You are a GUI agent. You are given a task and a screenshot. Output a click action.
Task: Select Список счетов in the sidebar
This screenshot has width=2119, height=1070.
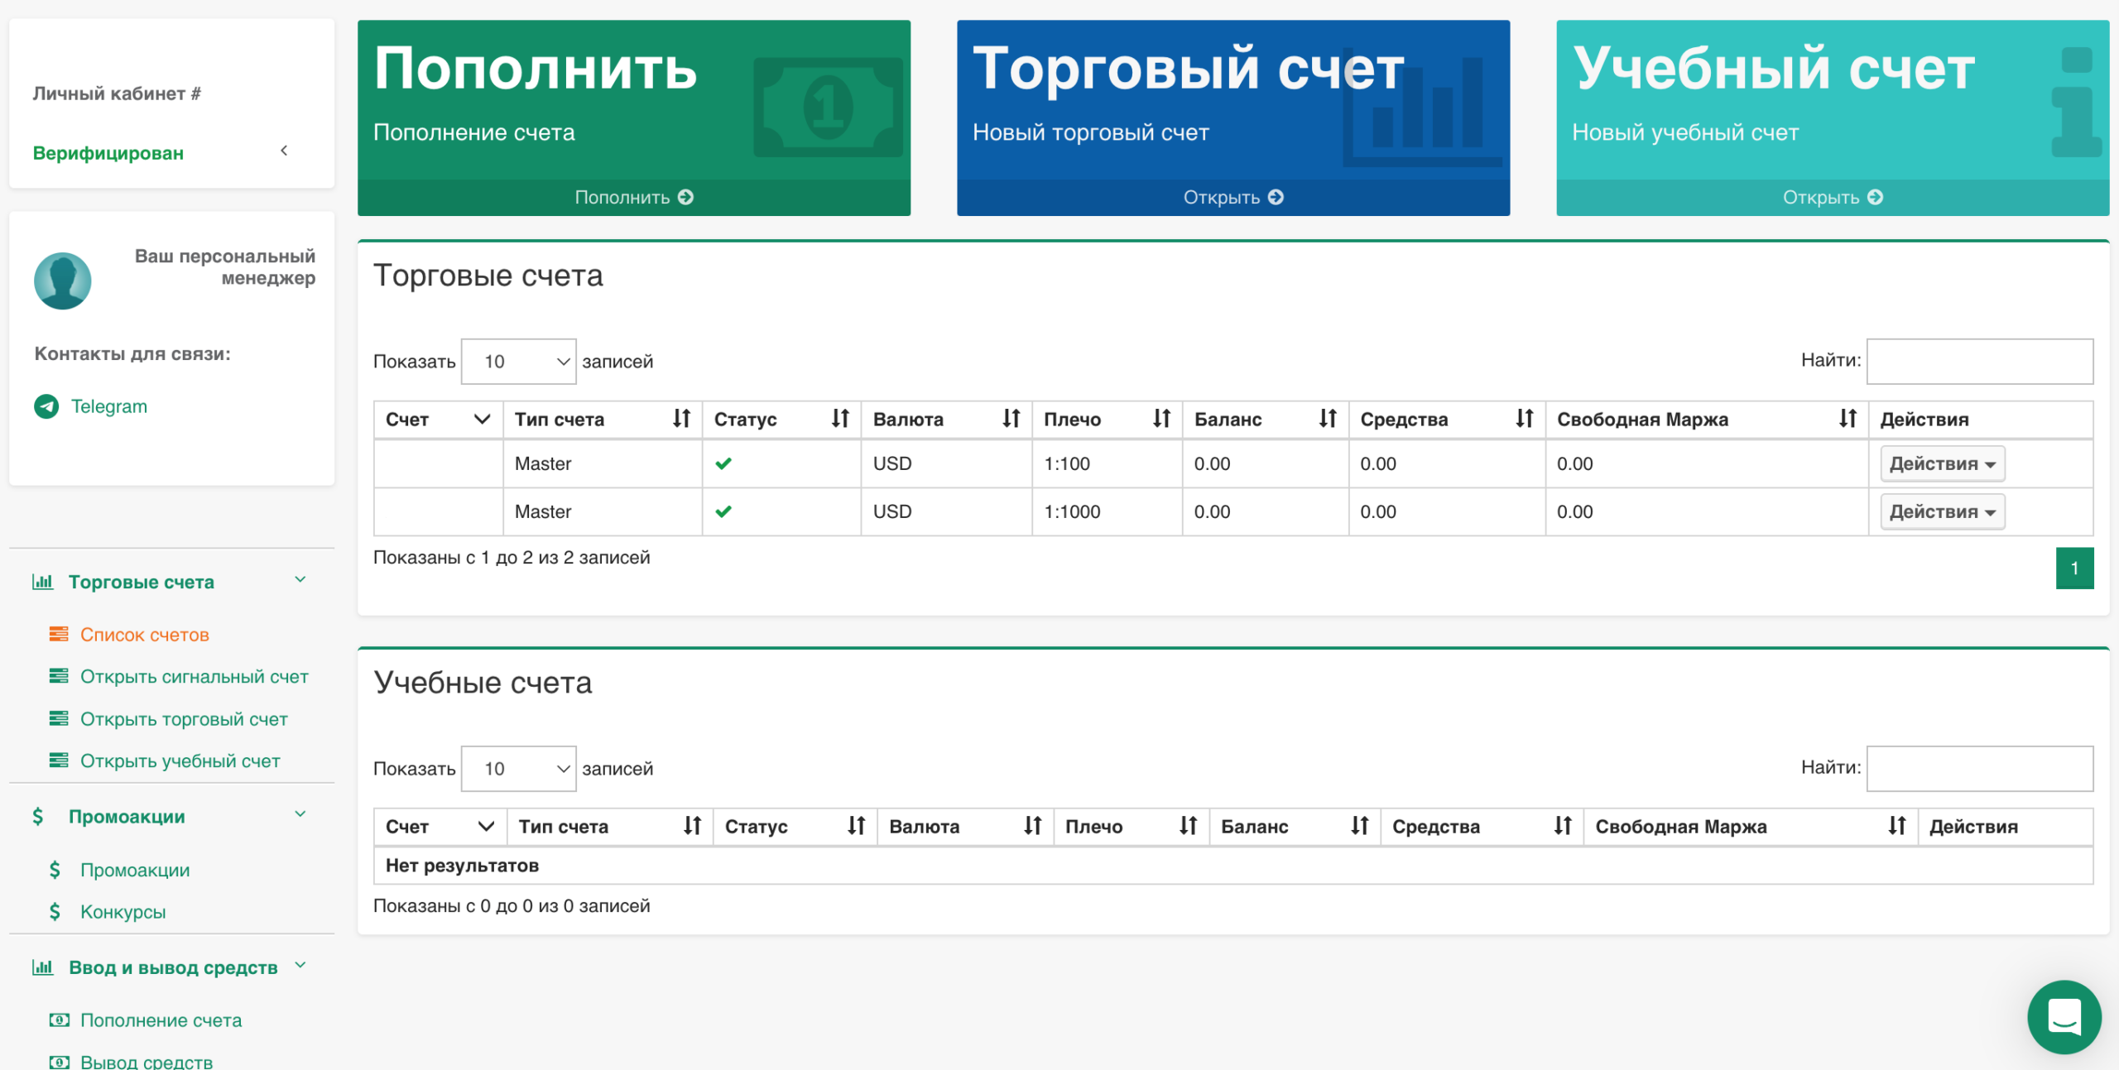(x=144, y=635)
